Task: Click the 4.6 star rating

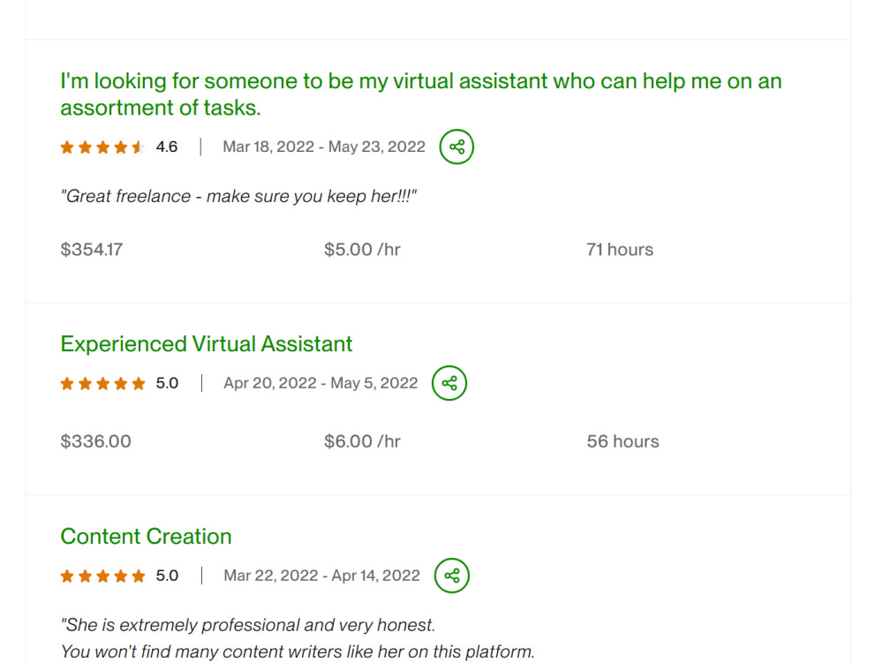Action: tap(102, 147)
